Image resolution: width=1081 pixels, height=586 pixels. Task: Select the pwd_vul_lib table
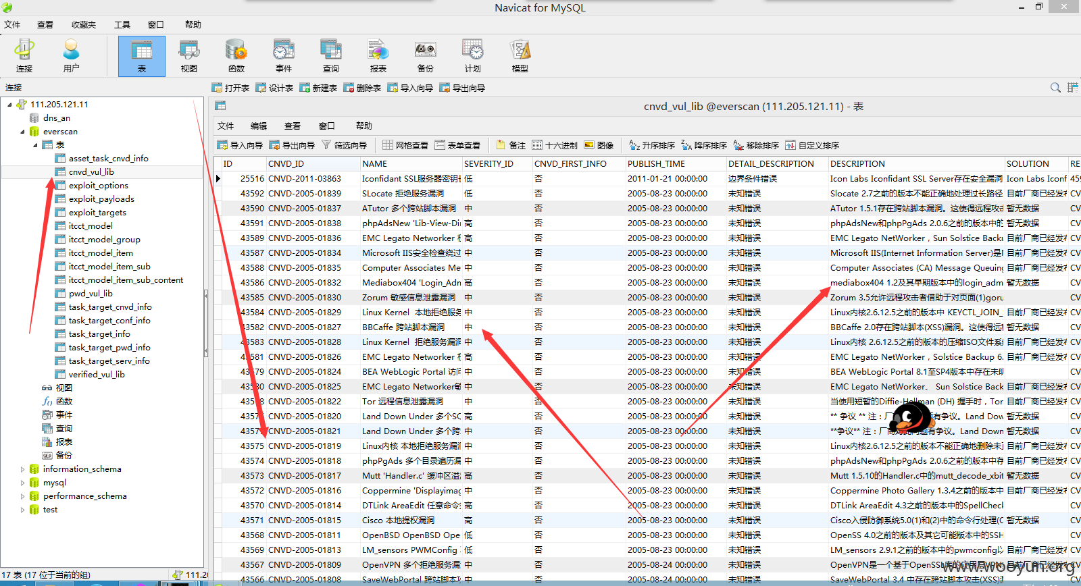click(91, 293)
